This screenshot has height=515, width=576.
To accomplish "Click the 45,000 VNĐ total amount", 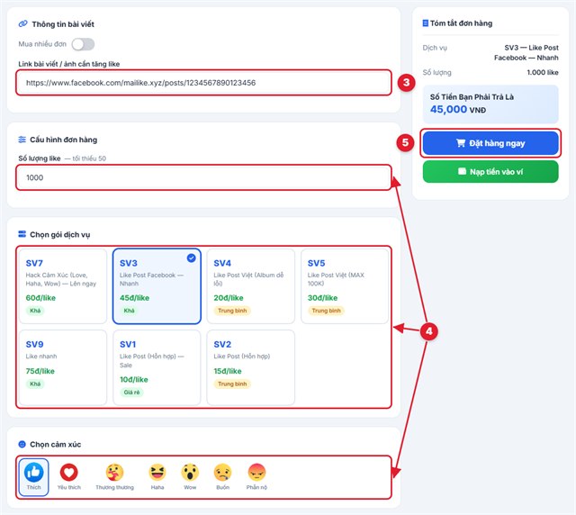I will pyautogui.click(x=458, y=110).
